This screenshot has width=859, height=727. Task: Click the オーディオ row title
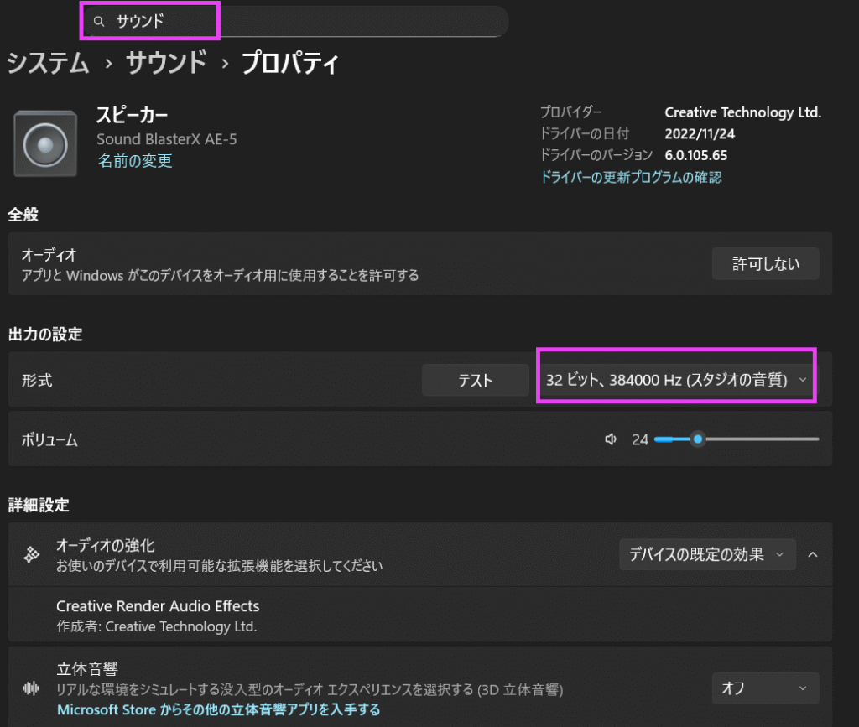tap(49, 255)
